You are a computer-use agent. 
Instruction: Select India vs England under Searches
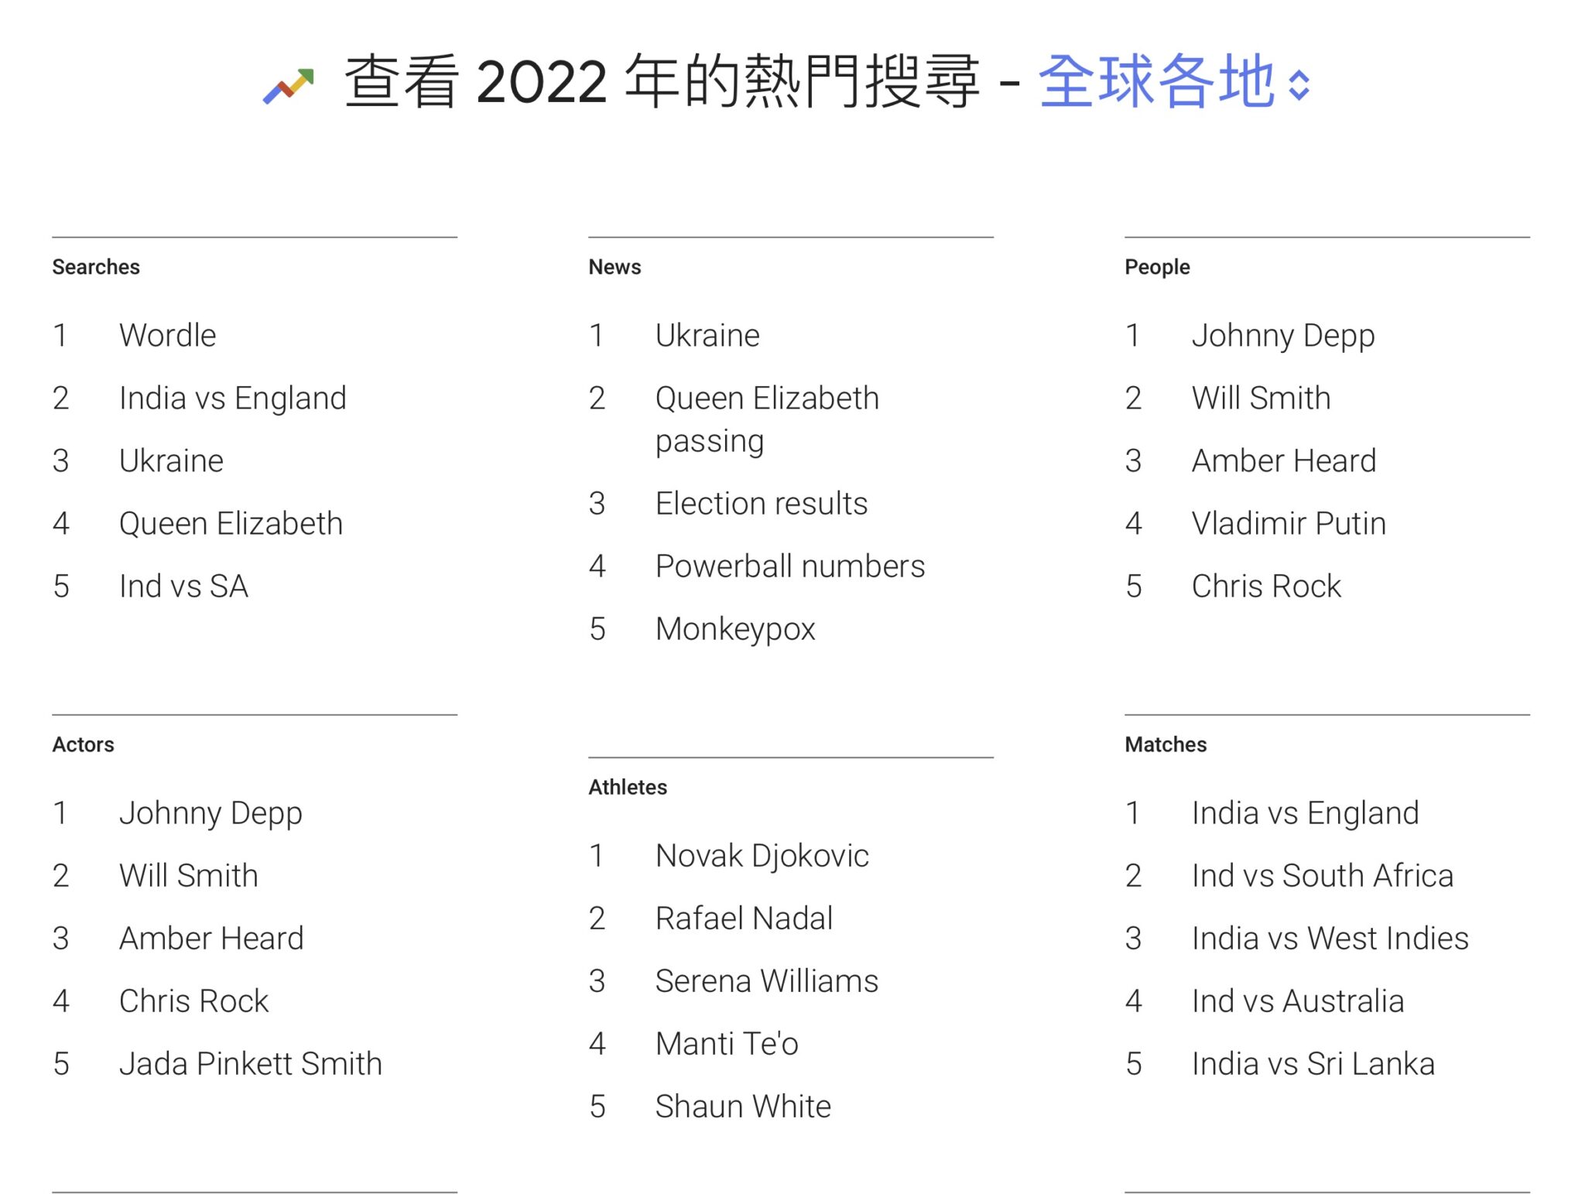point(232,399)
